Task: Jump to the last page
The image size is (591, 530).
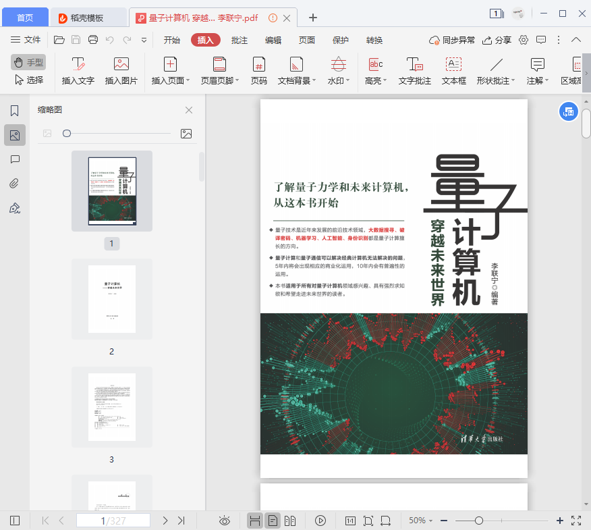Action: [x=181, y=521]
